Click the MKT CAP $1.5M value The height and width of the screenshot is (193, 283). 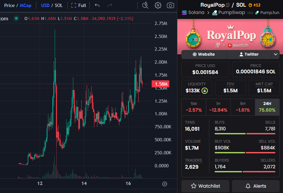coord(264,90)
